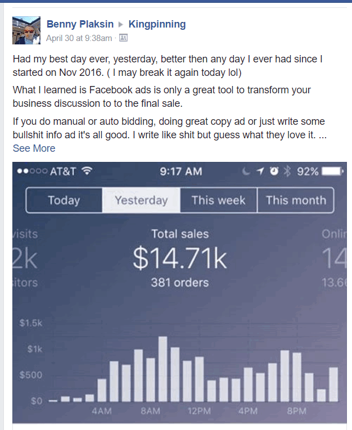Click the Benny Plaksin name link
The image size is (352, 430).
click(x=80, y=24)
